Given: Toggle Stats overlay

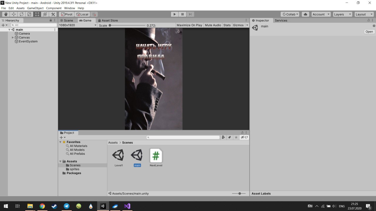Looking at the screenshot, I should pos(227,25).
